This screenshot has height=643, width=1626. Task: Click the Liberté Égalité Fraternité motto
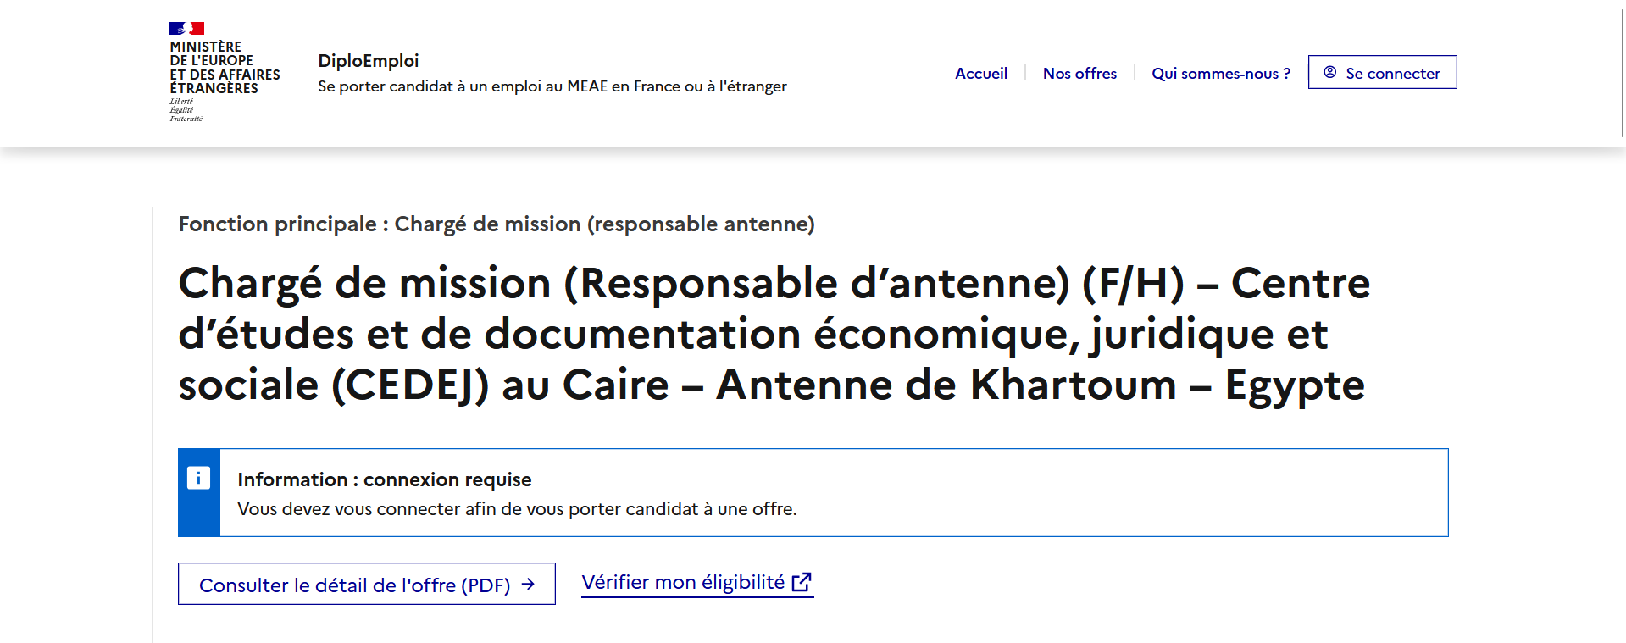click(x=186, y=110)
